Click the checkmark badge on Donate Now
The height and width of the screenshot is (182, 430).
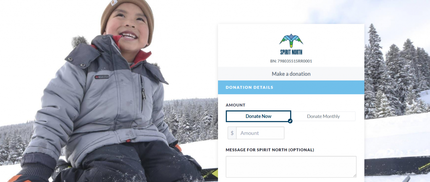[x=290, y=121]
